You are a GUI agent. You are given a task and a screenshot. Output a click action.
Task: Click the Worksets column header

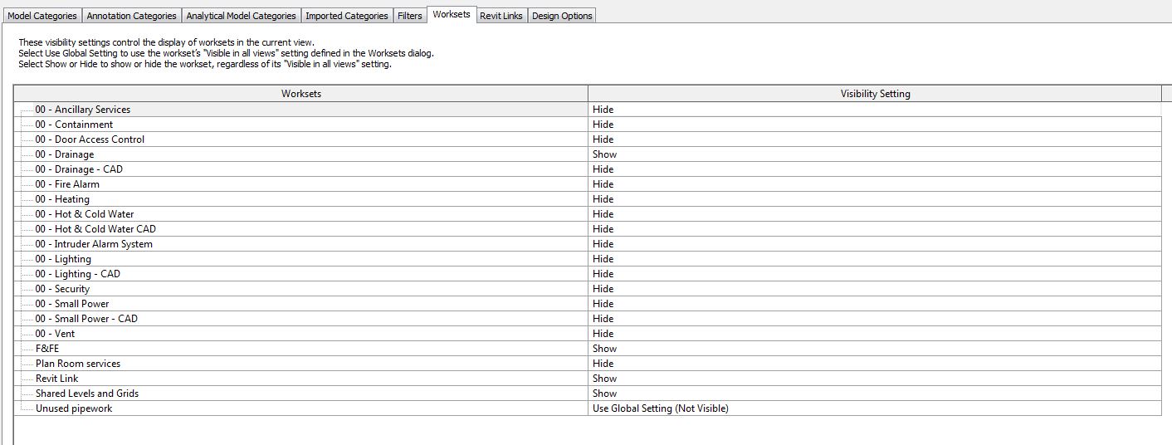click(x=300, y=94)
